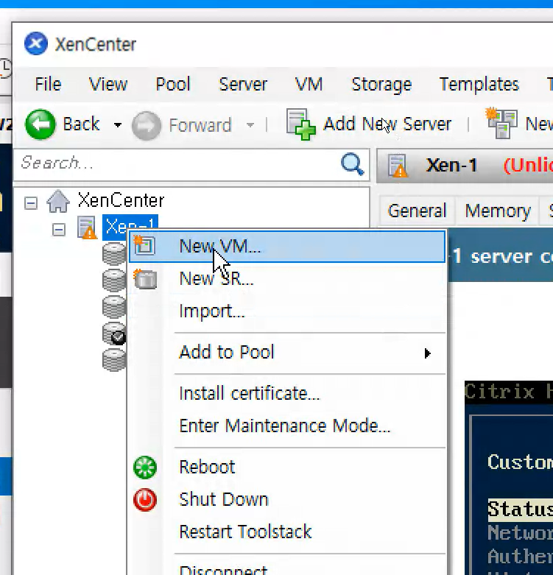Image resolution: width=553 pixels, height=575 pixels.
Task: Choose Add to Pool menu entry
Action: (287, 352)
